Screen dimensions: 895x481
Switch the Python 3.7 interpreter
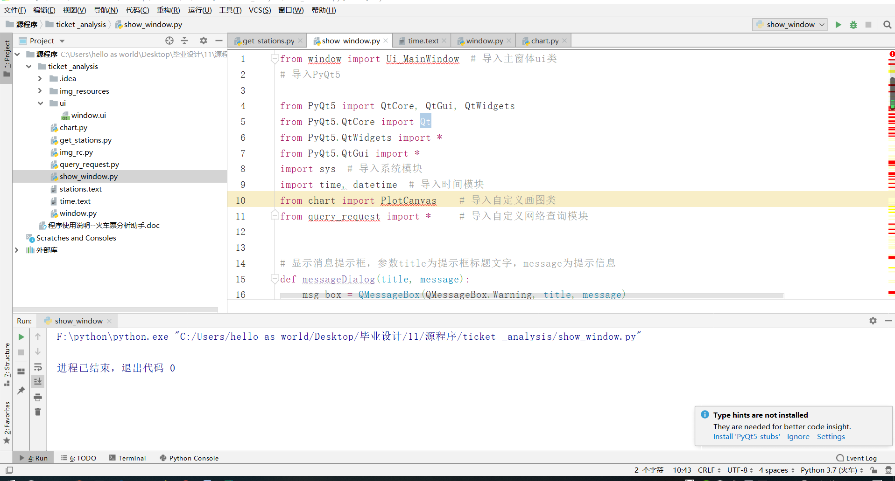pyautogui.click(x=832, y=470)
